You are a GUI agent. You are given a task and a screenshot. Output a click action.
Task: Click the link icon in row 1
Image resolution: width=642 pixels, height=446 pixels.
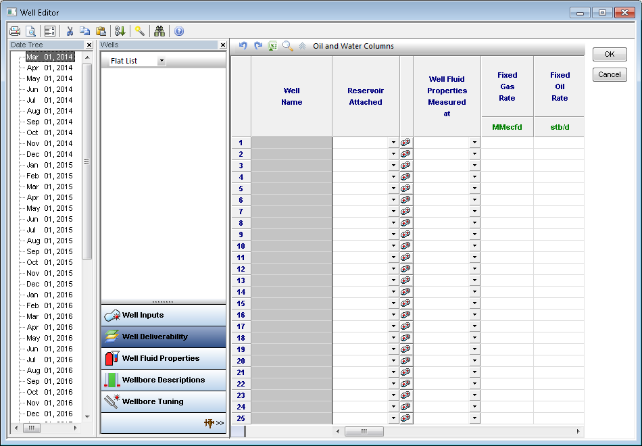tap(405, 143)
